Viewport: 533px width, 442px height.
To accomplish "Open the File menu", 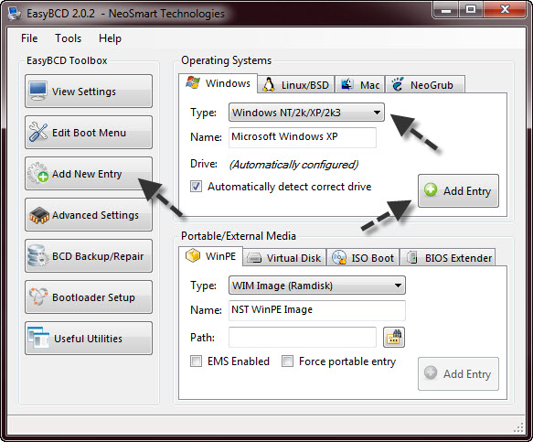I will pos(29,38).
